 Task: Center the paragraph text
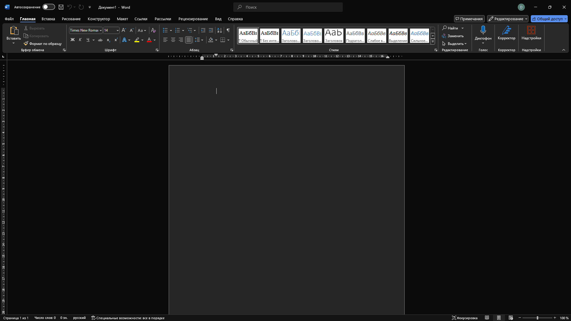click(x=173, y=40)
